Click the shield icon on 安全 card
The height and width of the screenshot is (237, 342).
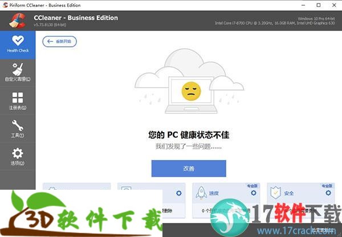[275, 193]
